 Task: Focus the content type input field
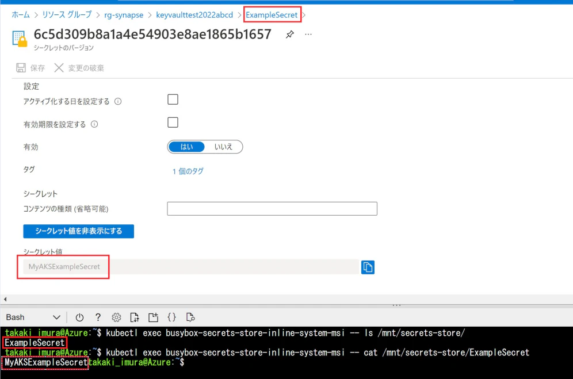(272, 209)
